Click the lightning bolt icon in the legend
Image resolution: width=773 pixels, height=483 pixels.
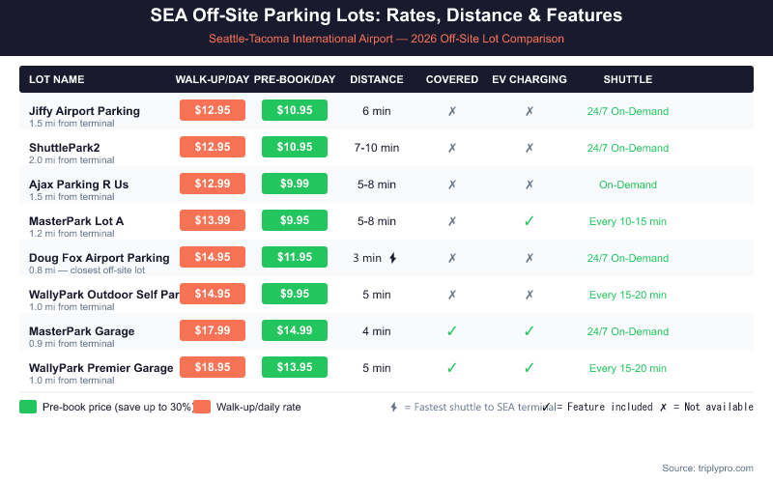393,407
